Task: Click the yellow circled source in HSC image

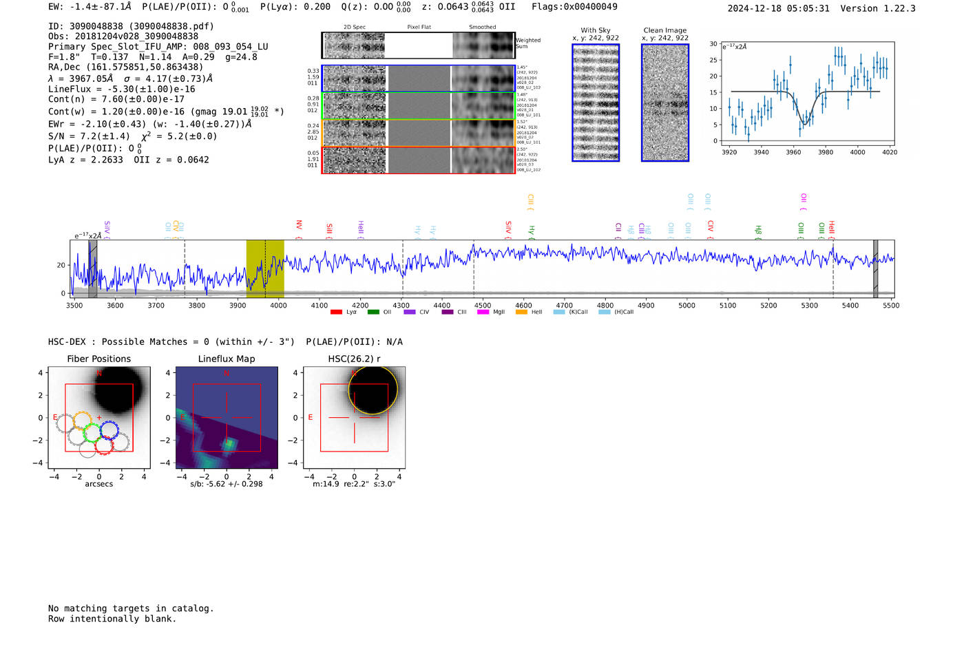Action: click(373, 390)
